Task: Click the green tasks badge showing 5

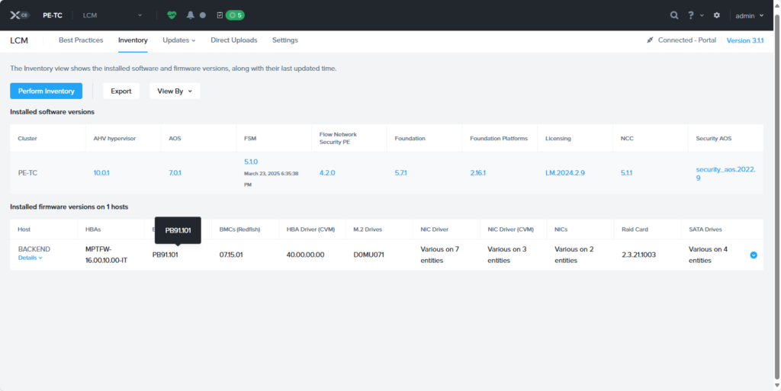Action: (x=235, y=15)
